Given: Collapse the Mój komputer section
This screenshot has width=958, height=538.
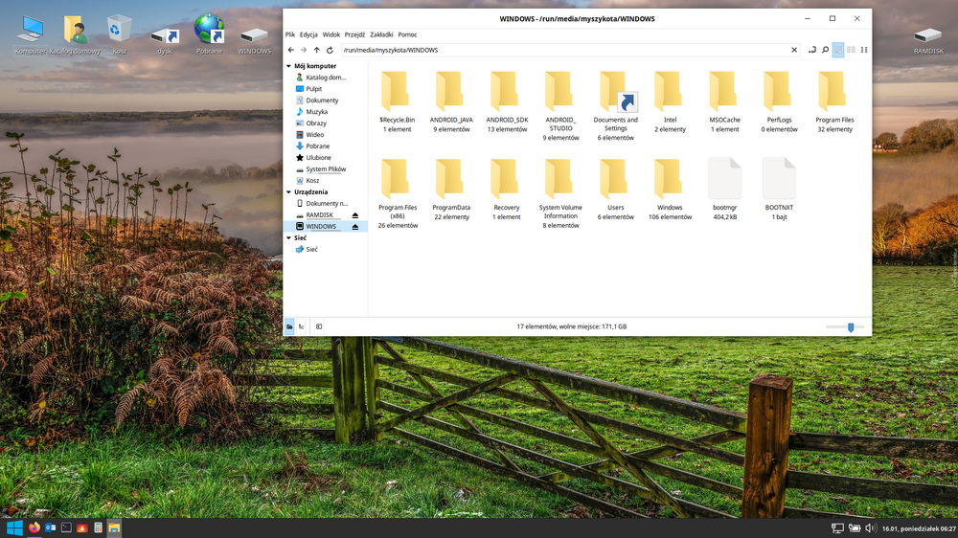Looking at the screenshot, I should (288, 66).
